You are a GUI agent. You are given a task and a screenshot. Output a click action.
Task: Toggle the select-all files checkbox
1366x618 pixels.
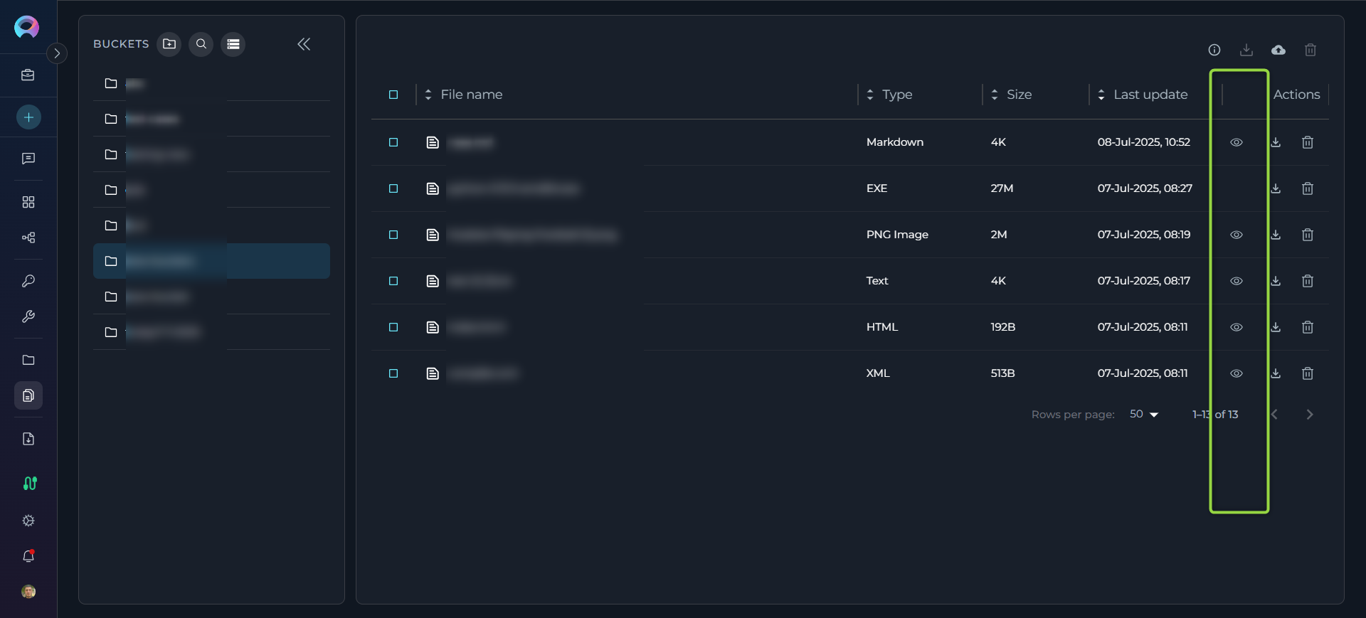click(x=393, y=95)
